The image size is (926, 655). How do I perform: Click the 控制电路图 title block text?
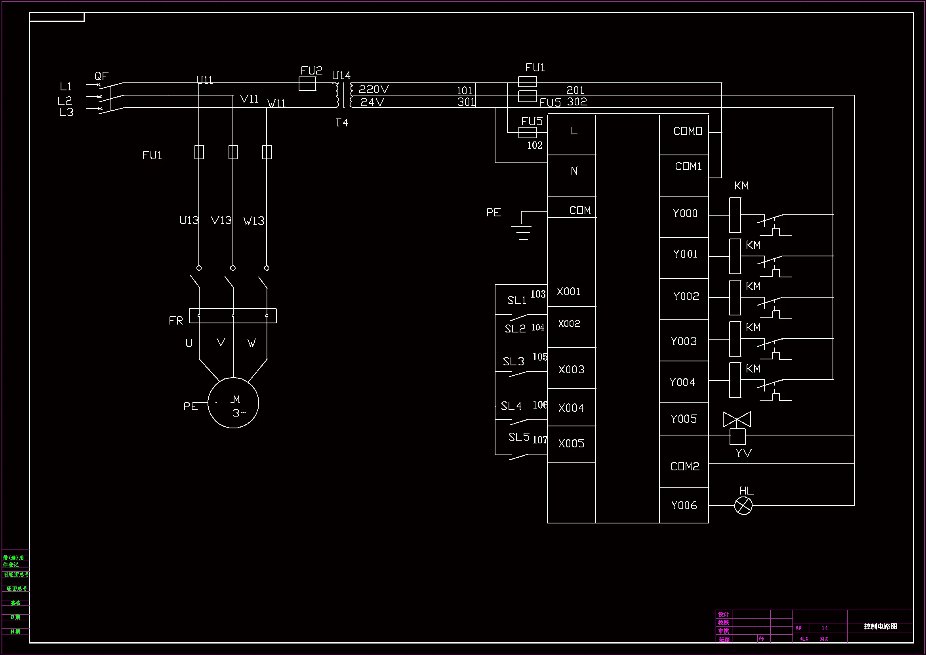pos(880,626)
